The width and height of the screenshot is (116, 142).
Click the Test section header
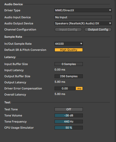pyautogui.click(x=7, y=103)
